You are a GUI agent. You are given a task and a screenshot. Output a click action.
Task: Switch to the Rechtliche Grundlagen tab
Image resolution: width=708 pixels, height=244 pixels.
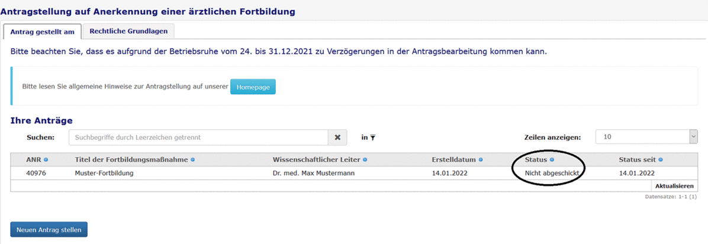[x=128, y=31]
